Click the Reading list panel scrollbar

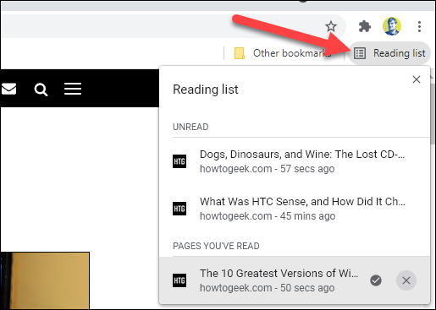point(433,114)
